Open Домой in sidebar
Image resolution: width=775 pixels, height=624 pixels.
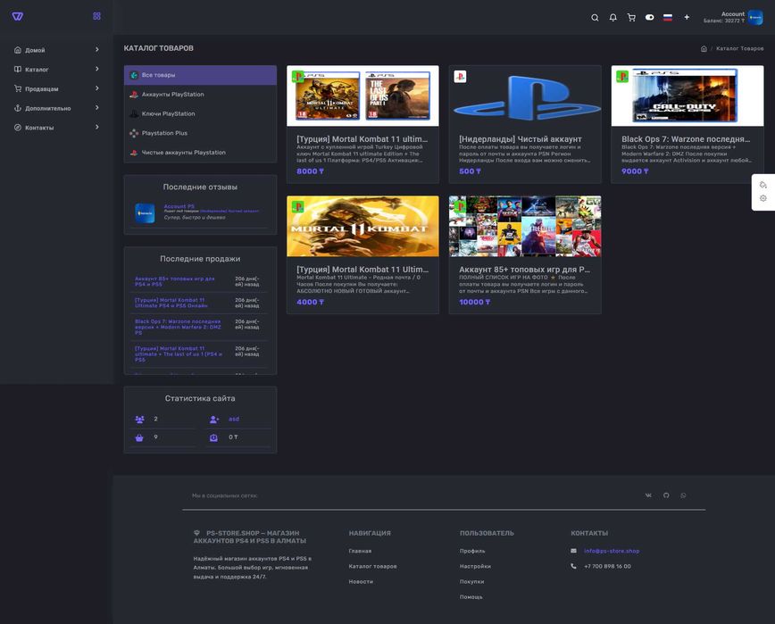coord(35,50)
